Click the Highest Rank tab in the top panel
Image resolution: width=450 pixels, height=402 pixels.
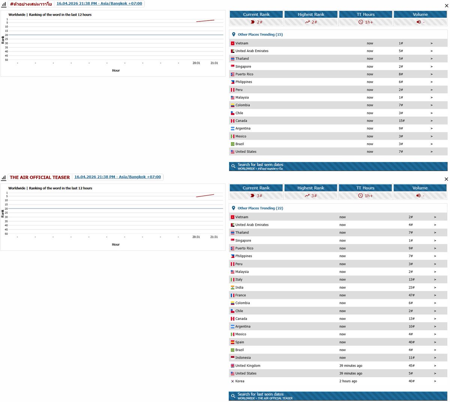pos(311,14)
